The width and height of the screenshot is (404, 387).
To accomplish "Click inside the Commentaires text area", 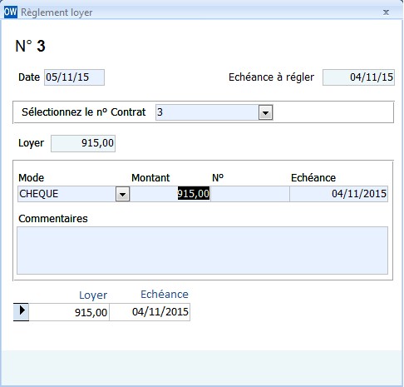I will (x=202, y=251).
